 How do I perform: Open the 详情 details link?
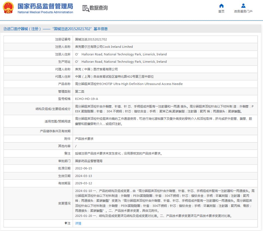(x=78, y=223)
